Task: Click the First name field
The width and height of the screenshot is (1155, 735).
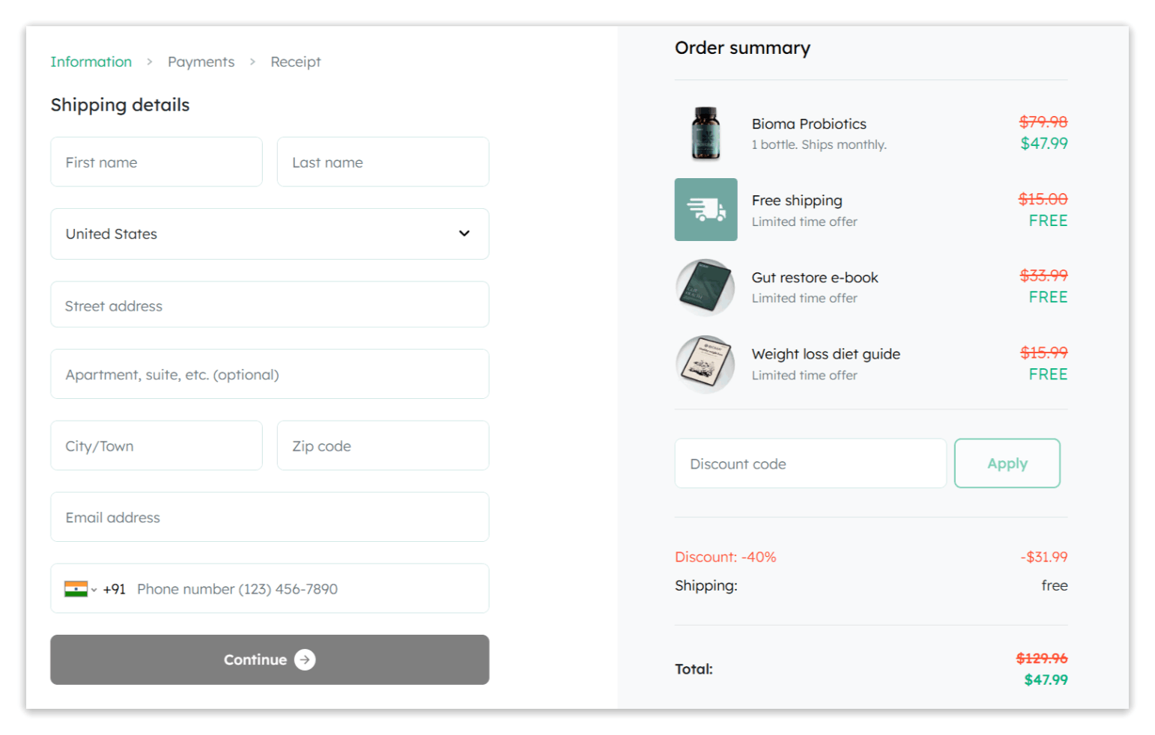Action: tap(156, 162)
